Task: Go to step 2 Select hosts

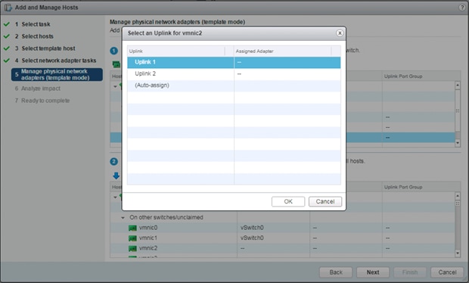Action: (34, 36)
